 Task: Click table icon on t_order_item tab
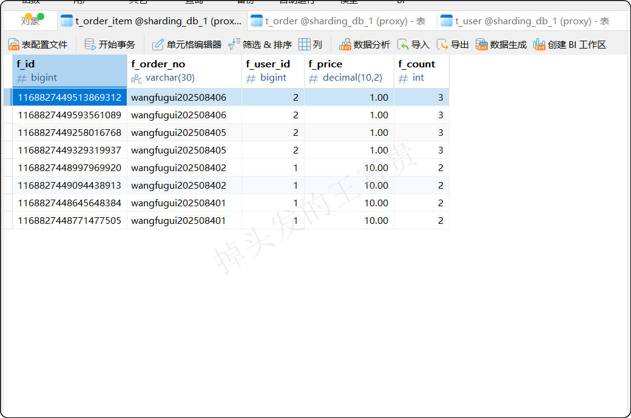coord(67,21)
